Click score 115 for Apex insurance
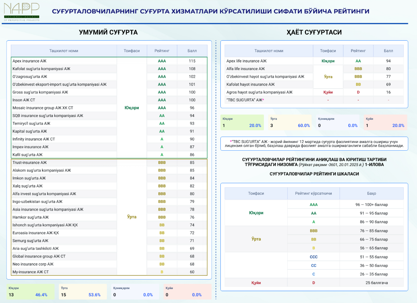Image resolution: width=417 pixels, height=303 pixels. tap(192, 61)
